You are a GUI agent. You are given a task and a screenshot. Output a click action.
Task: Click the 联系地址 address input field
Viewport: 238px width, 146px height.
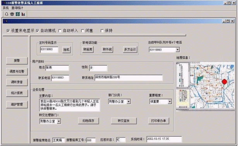128,78
